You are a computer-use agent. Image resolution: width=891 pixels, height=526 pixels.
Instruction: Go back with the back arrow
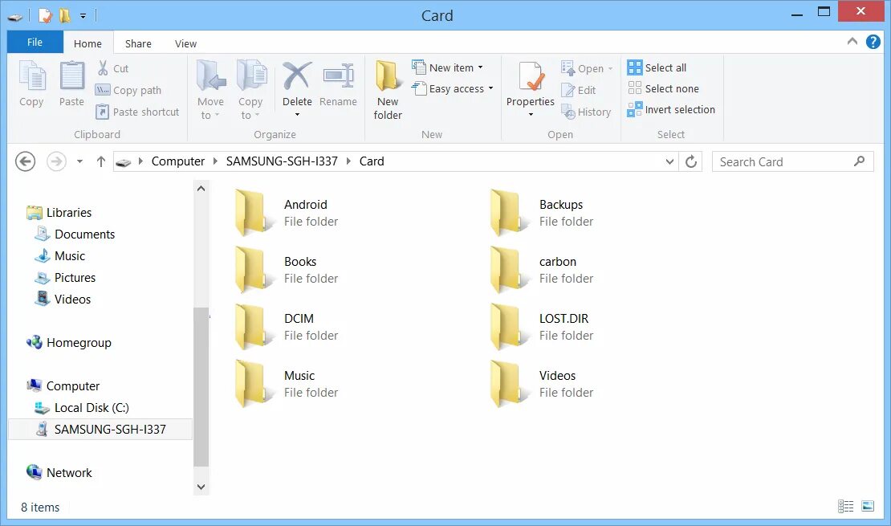coord(25,161)
